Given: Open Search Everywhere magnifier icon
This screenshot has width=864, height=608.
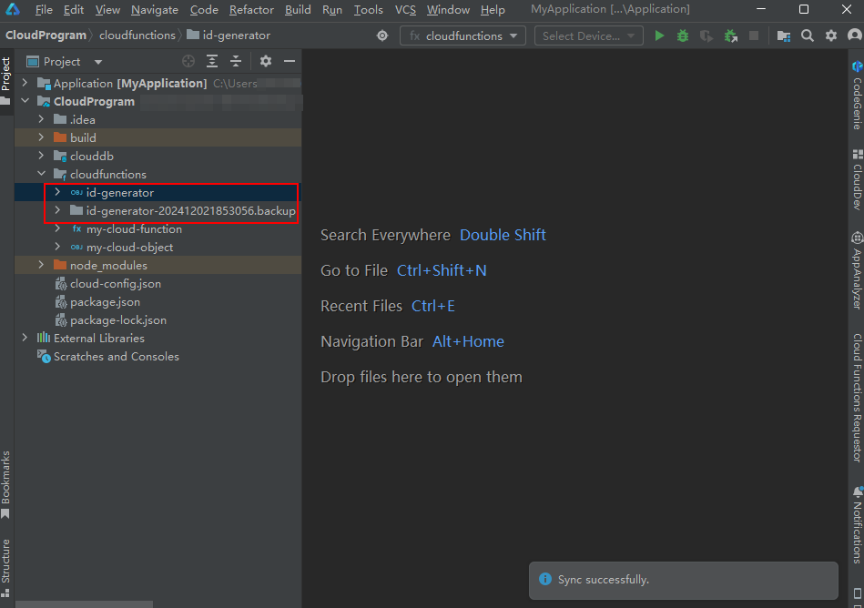Looking at the screenshot, I should point(808,36).
